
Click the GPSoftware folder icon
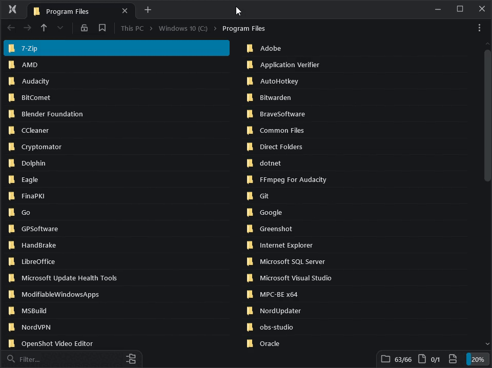pos(12,229)
